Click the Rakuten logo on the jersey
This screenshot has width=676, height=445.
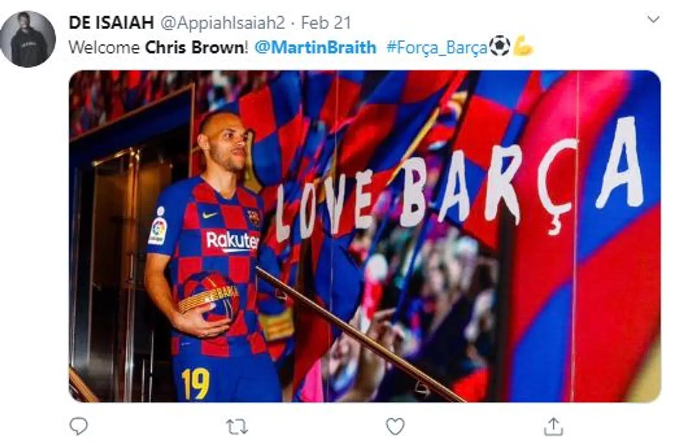[232, 241]
